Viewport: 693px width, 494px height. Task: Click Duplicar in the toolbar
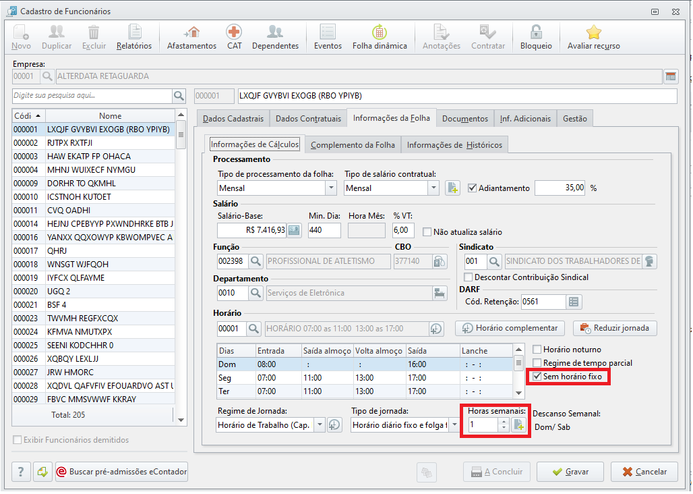[57, 37]
